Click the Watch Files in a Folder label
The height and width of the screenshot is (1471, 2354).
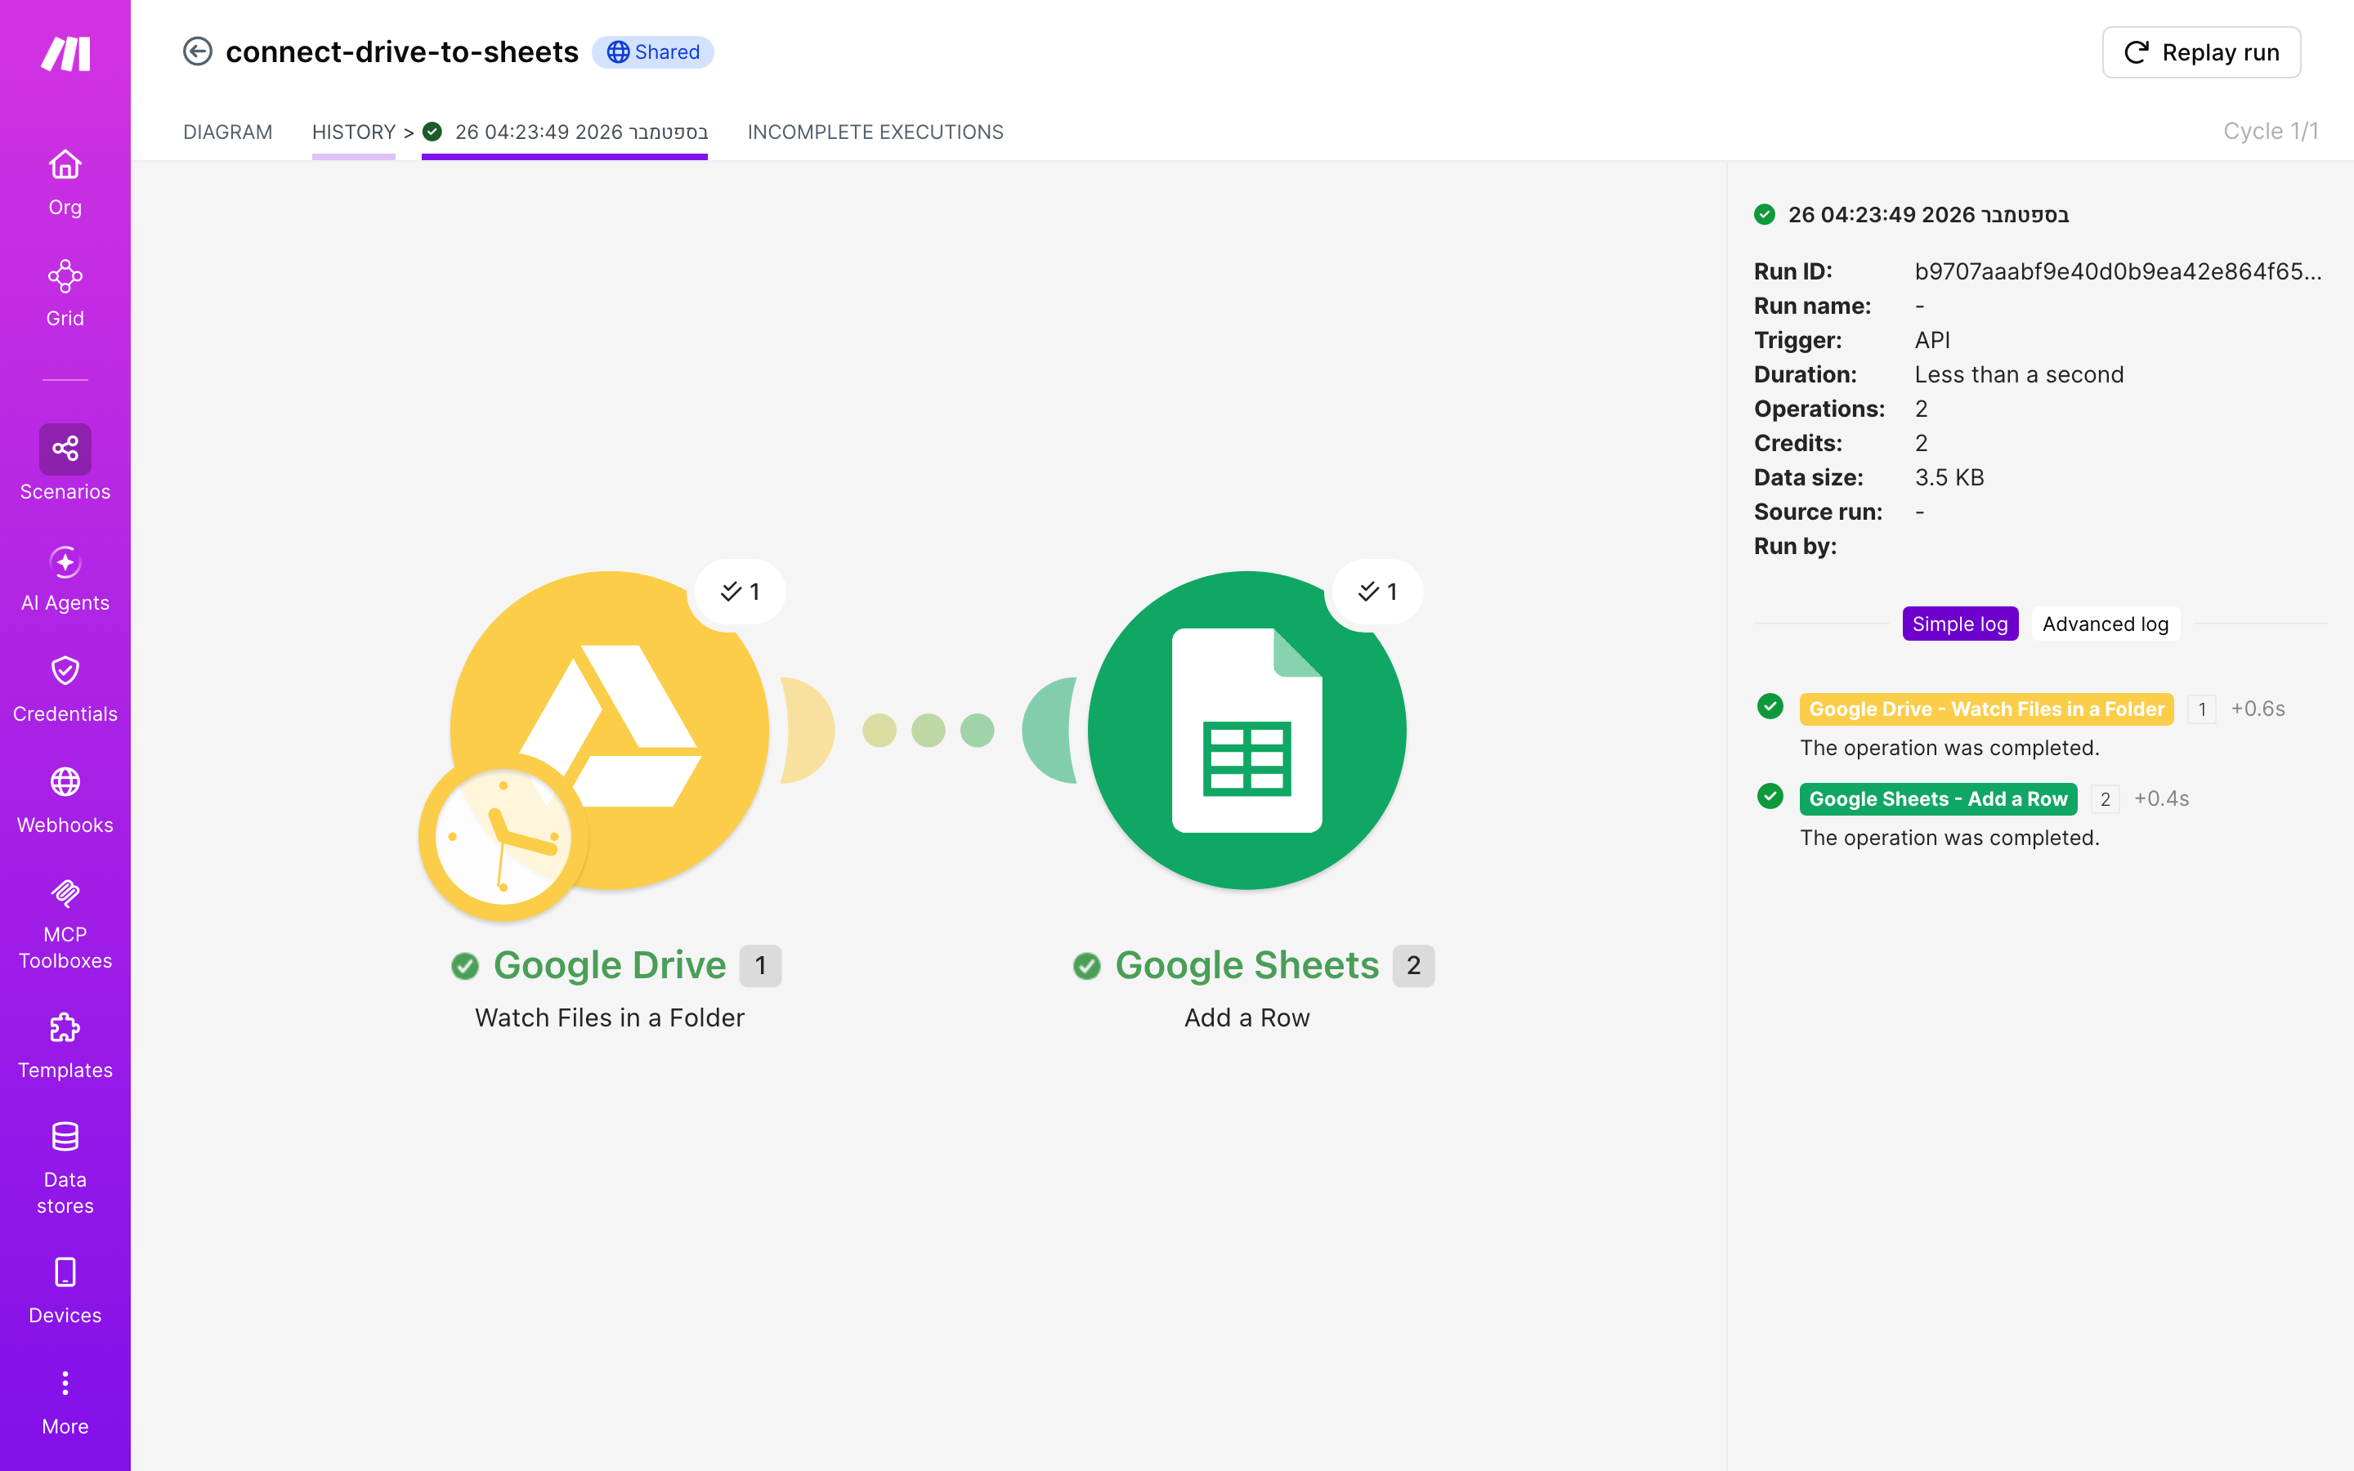[x=610, y=1017]
